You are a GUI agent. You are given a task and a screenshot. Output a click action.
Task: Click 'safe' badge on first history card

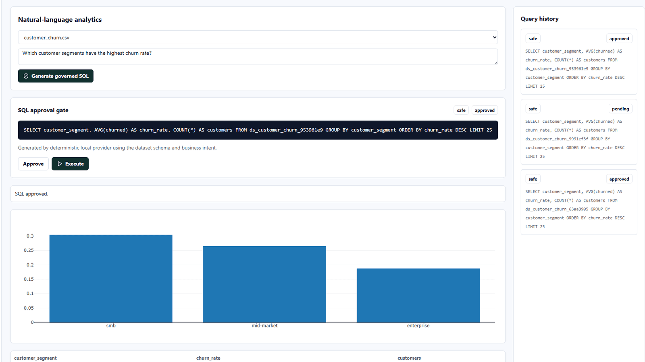533,39
